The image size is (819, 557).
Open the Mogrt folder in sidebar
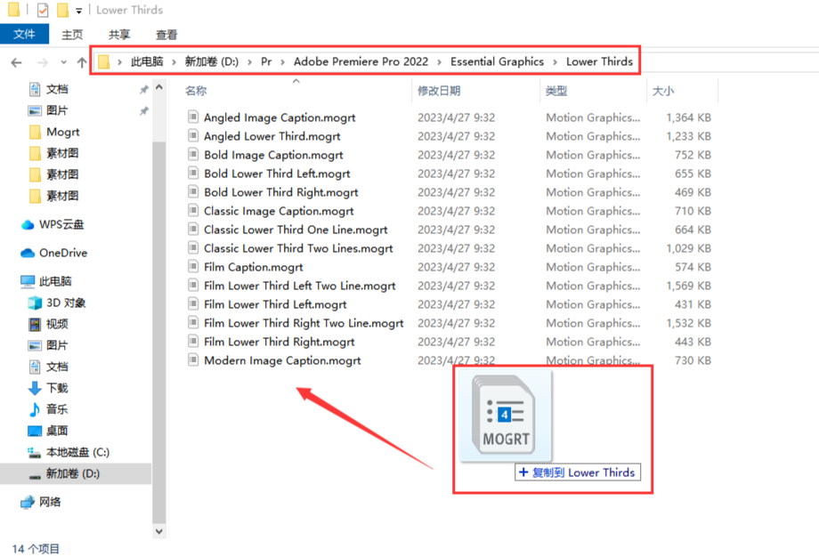point(62,132)
